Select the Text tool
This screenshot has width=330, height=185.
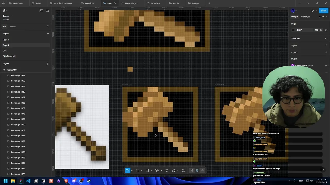(x=167, y=171)
